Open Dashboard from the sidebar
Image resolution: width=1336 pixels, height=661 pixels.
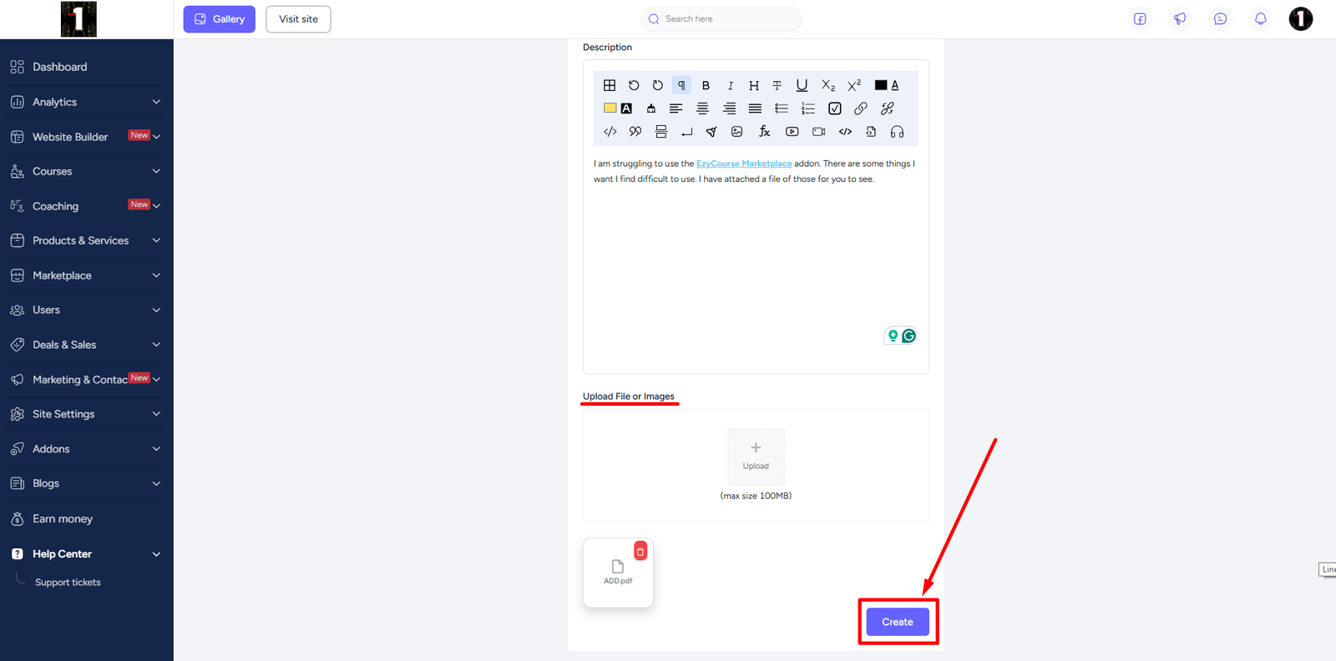(x=59, y=67)
